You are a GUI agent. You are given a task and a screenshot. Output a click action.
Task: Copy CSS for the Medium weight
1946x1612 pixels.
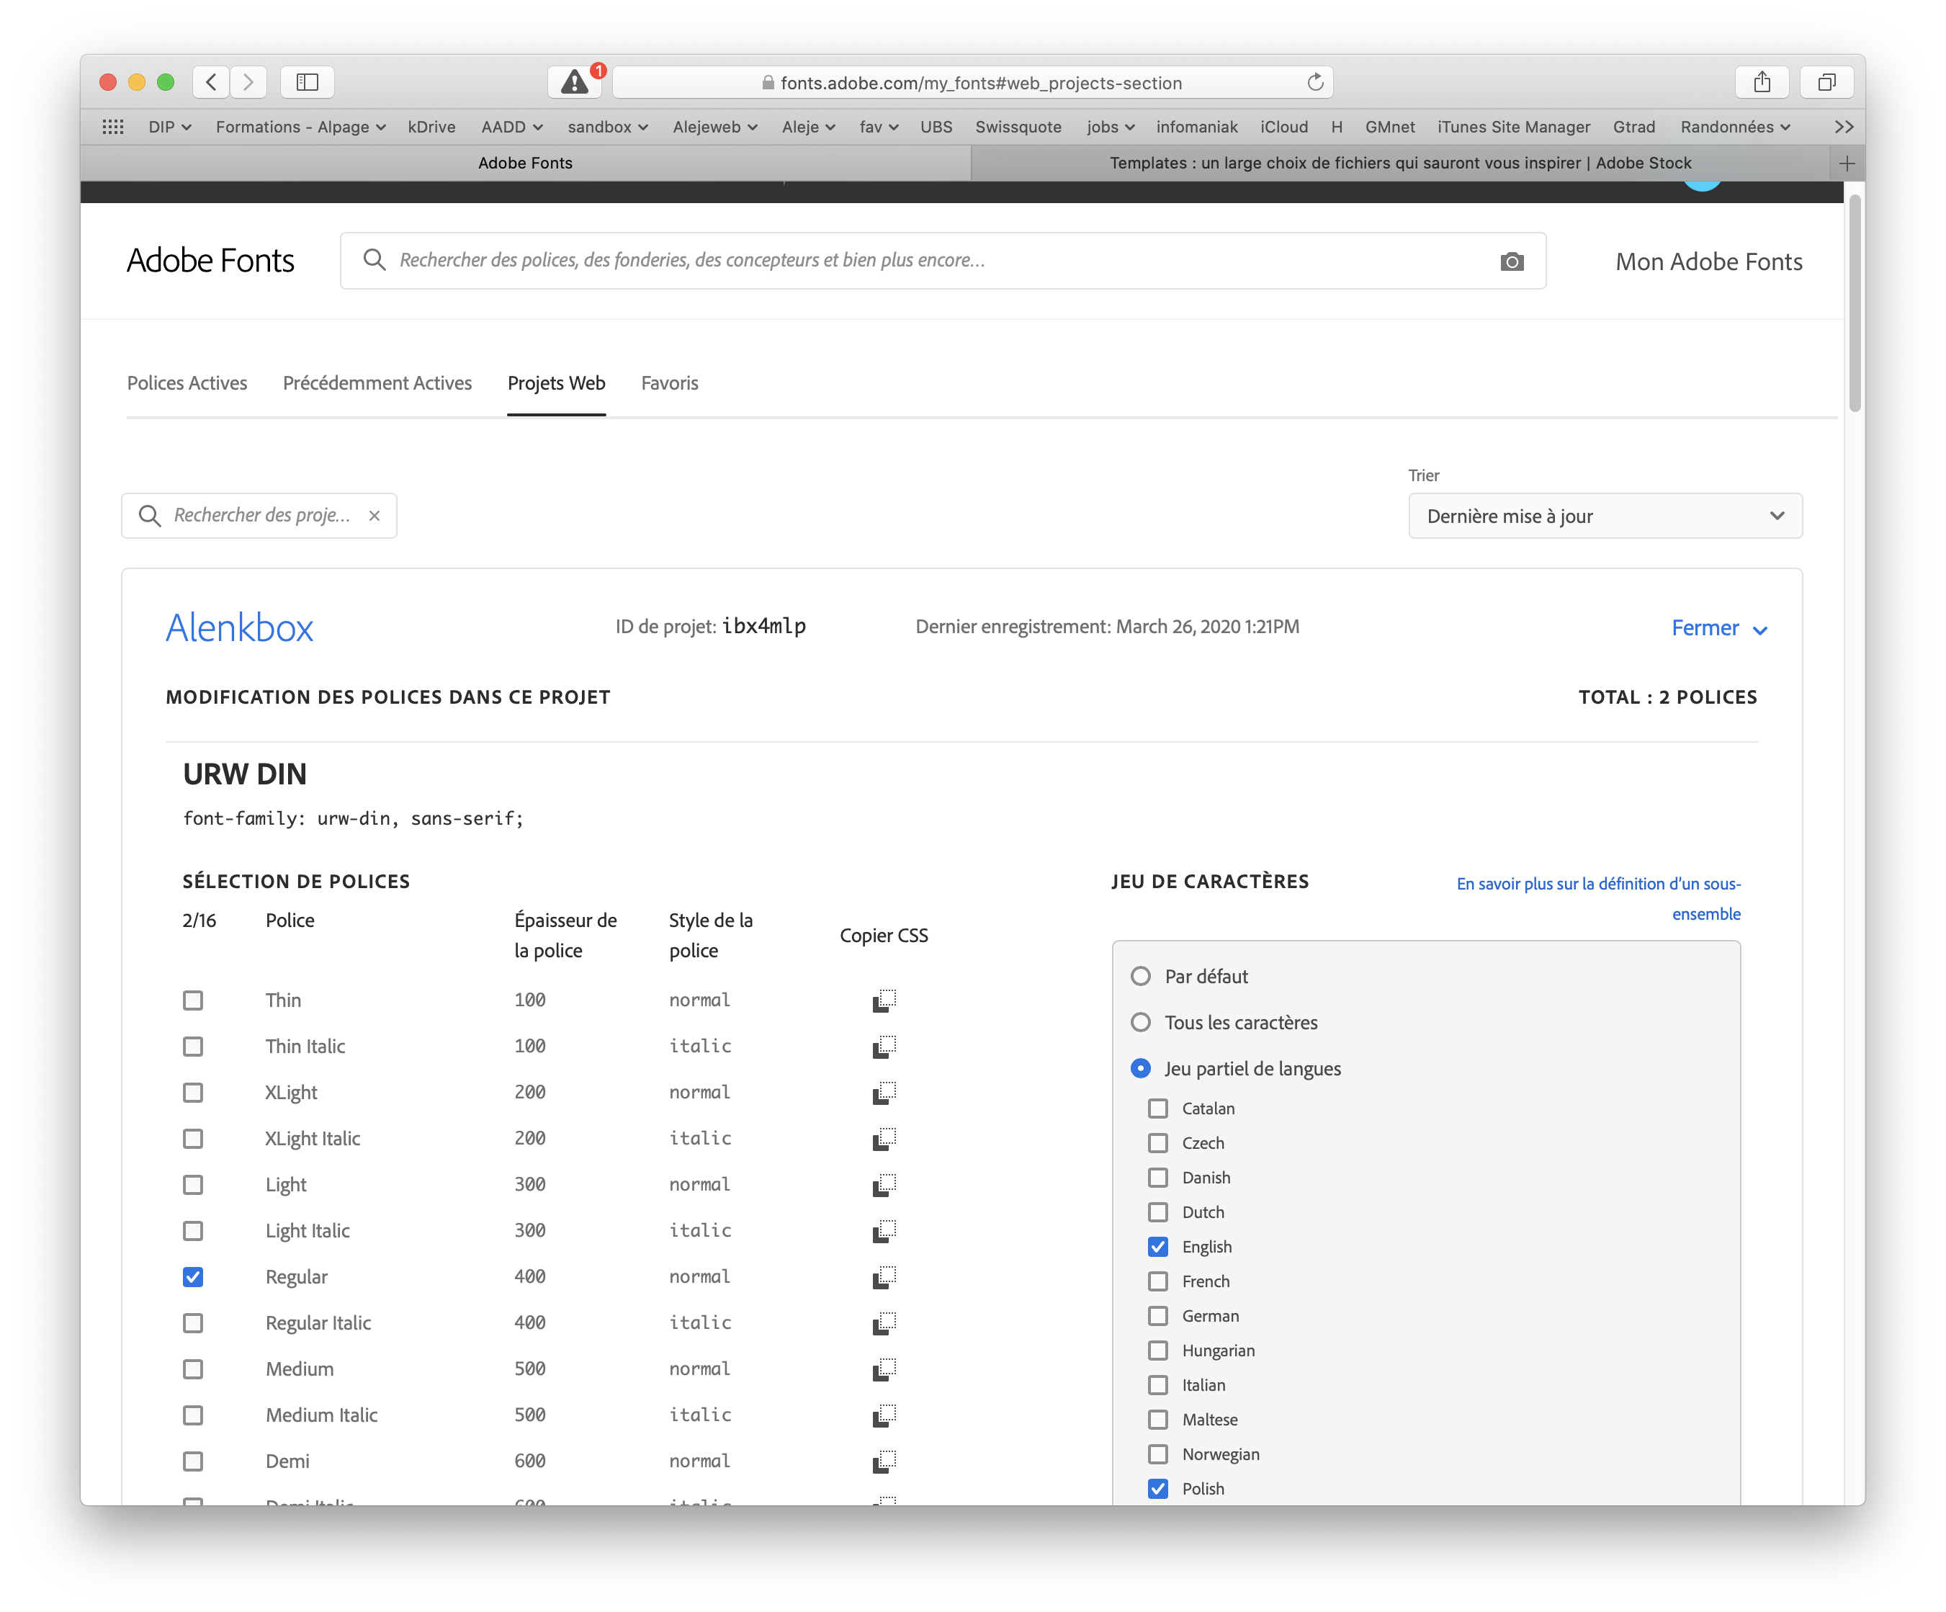(x=884, y=1369)
